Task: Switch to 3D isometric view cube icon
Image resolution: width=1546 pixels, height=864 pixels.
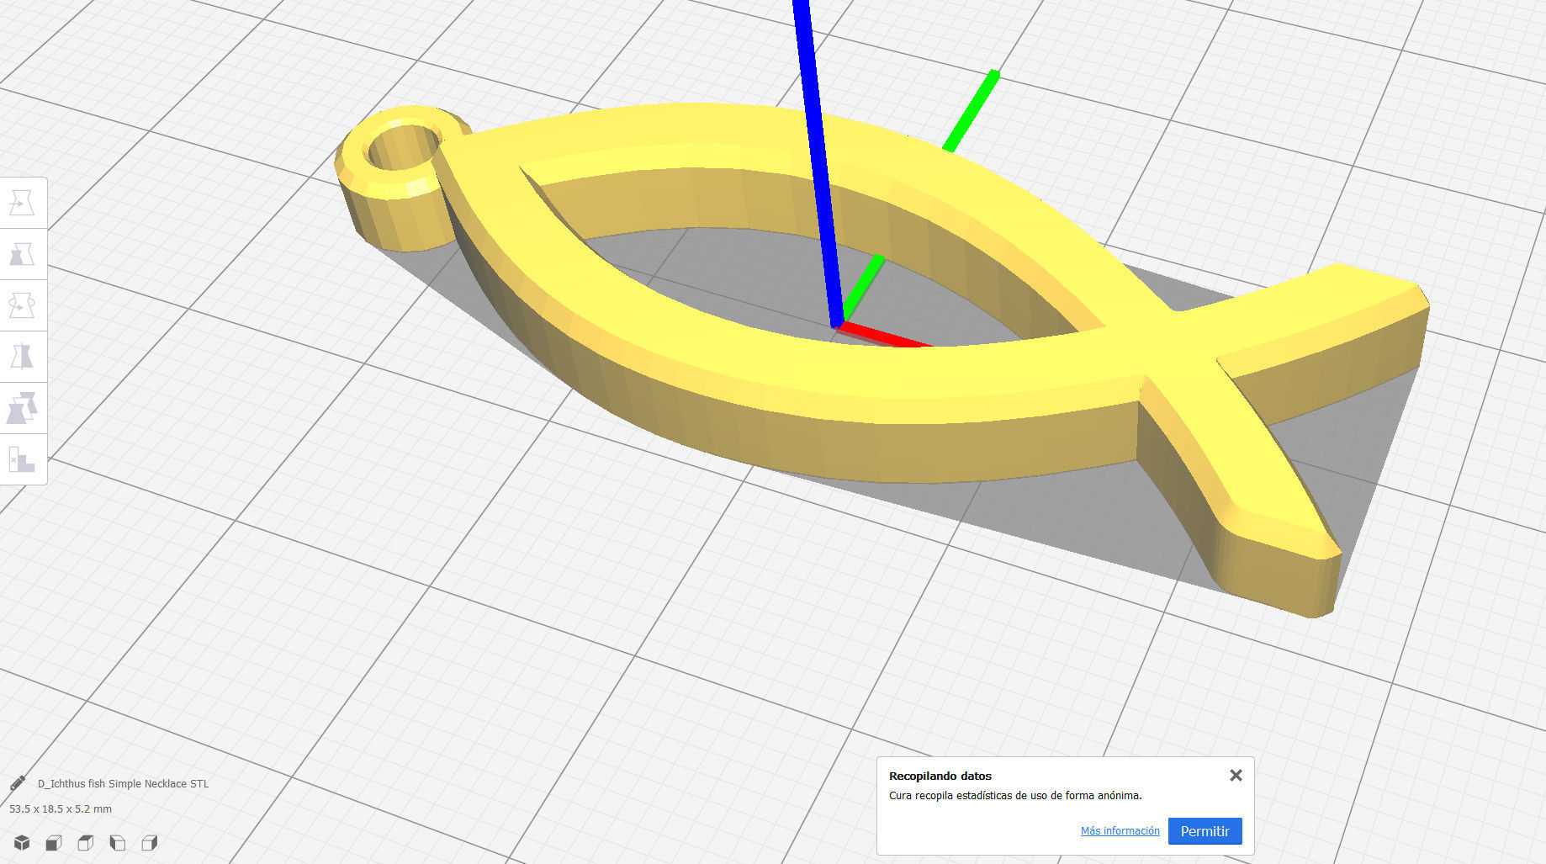Action: pos(22,843)
